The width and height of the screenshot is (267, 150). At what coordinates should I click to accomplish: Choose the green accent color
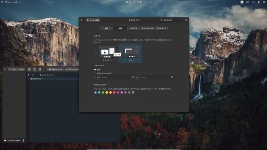(103, 92)
